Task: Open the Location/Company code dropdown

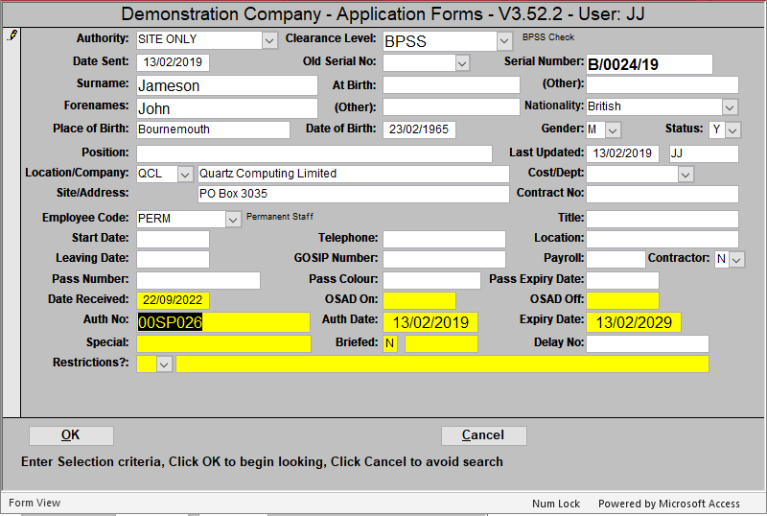Action: pyautogui.click(x=185, y=175)
